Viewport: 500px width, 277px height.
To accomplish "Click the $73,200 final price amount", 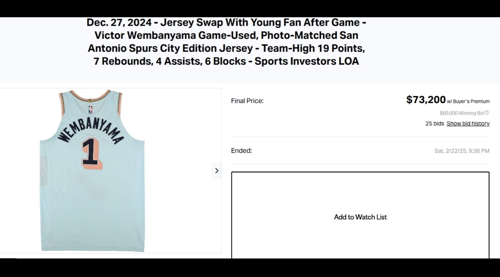I will [426, 100].
